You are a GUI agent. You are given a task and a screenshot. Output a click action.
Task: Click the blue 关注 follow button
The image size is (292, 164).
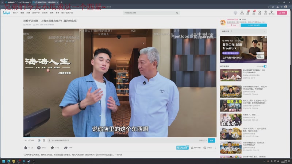pyautogui.click(x=254, y=25)
